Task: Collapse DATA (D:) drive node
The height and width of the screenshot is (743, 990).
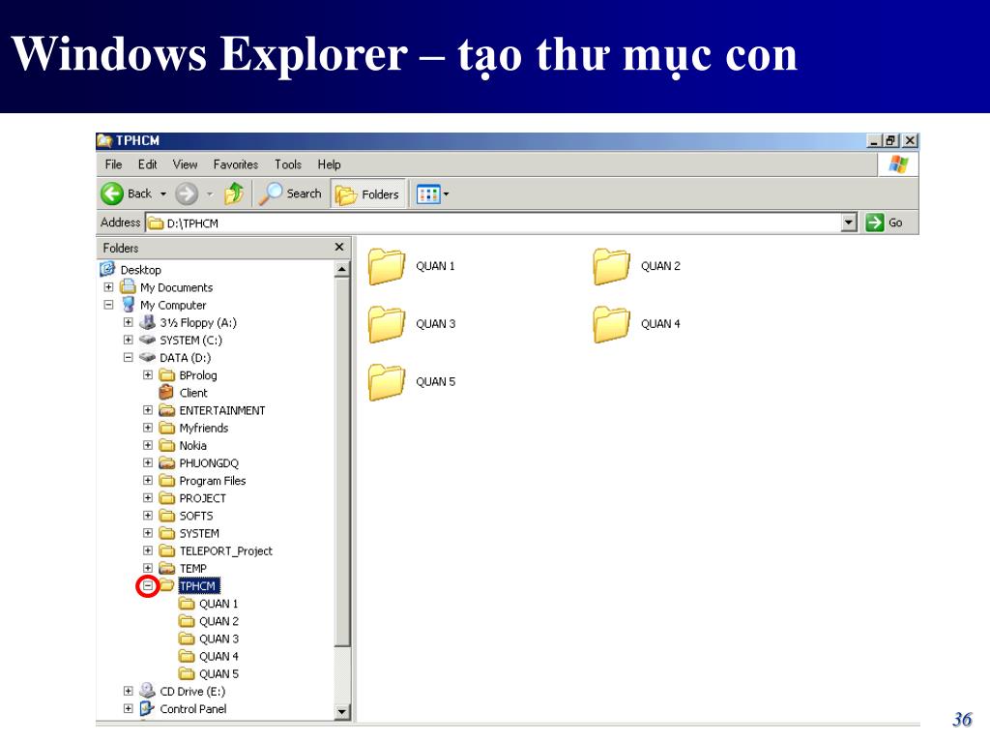Action: coord(129,358)
